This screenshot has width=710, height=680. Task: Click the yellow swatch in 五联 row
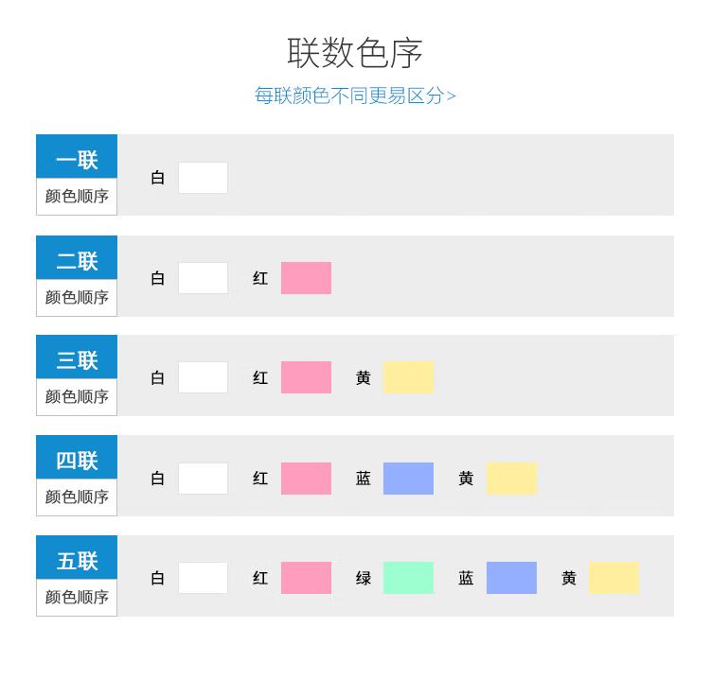614,578
